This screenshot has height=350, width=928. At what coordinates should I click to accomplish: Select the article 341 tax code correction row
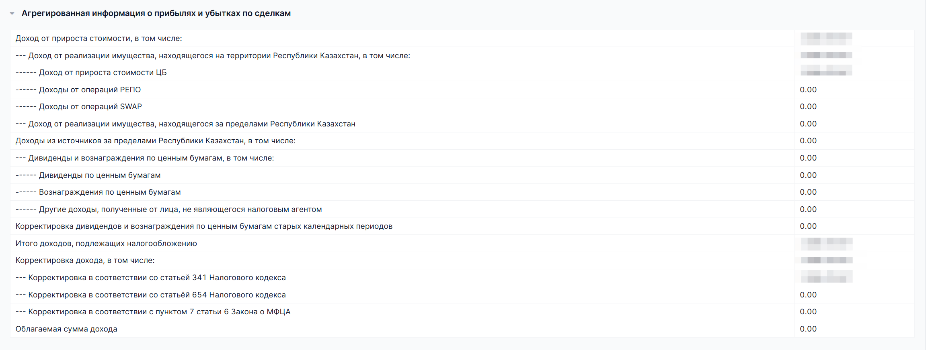click(x=157, y=278)
